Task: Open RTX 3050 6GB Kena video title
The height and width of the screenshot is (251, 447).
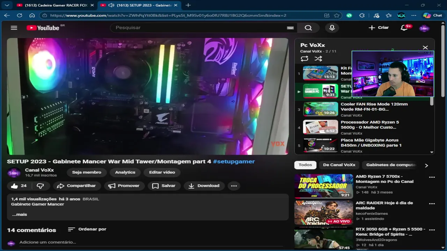Action: pos(390,231)
